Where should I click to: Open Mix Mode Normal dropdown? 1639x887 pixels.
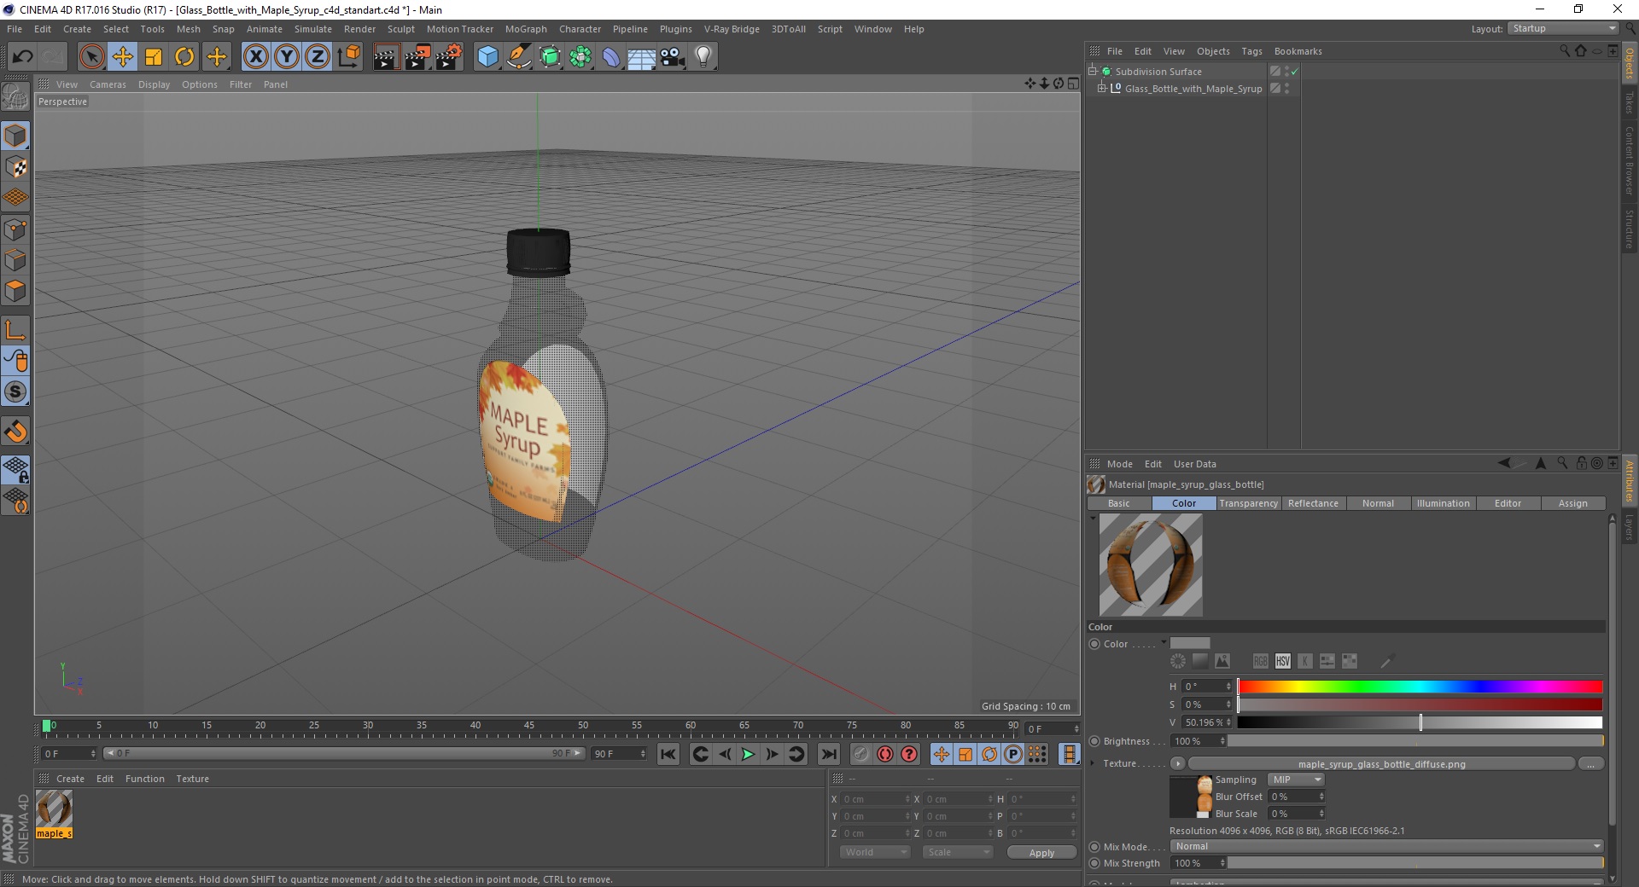1386,846
